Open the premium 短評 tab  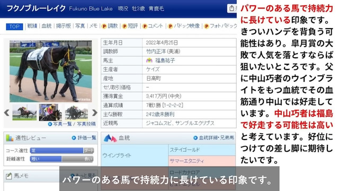click(130, 26)
